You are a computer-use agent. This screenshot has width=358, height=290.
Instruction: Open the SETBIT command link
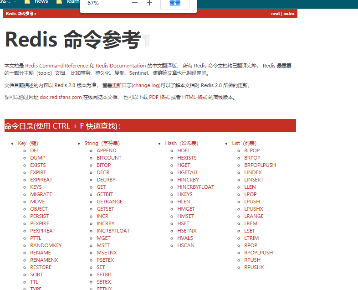104,275
